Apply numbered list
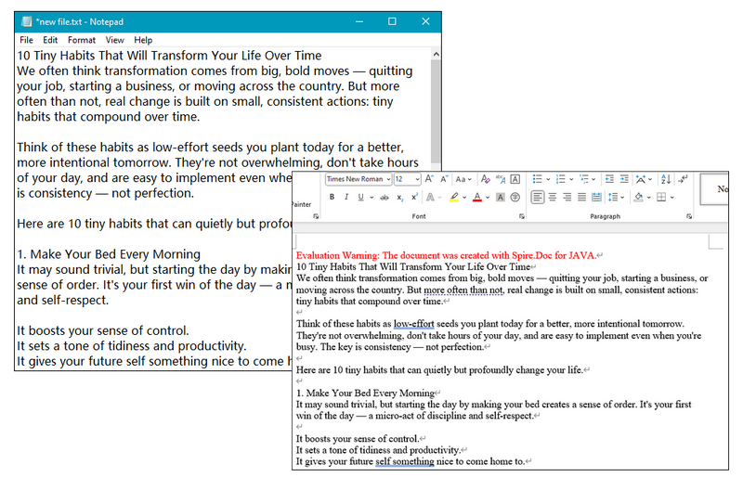743x490 pixels. click(561, 179)
